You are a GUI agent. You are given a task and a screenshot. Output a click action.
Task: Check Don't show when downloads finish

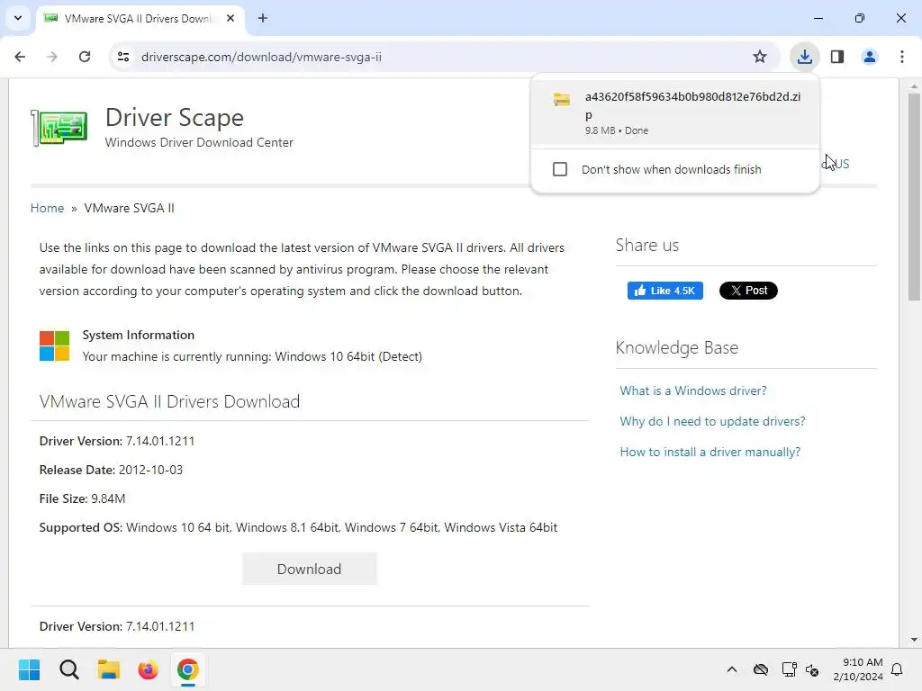(x=560, y=169)
